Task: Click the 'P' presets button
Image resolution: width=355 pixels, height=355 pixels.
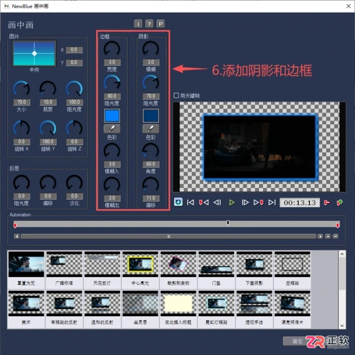Action: [160, 24]
